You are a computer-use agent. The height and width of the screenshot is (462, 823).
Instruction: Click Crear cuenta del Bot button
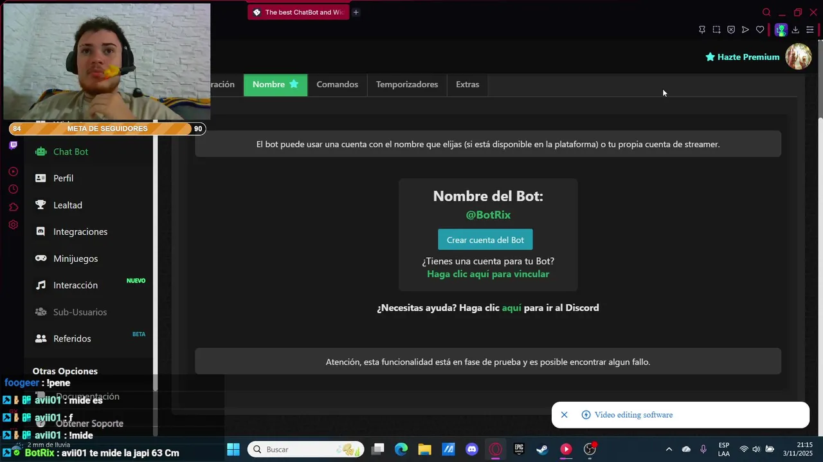click(485, 240)
